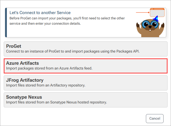Click the "Let's Connect to another Service" heading
Screen dimensions: 171x126
[x=40, y=13]
